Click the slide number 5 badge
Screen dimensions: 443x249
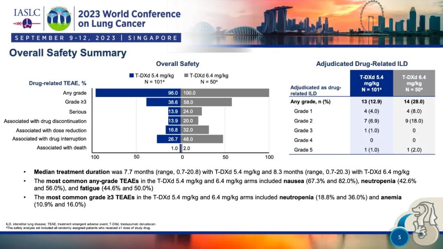coord(400,237)
